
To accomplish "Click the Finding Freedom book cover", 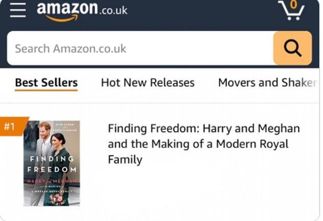I will point(51,163).
